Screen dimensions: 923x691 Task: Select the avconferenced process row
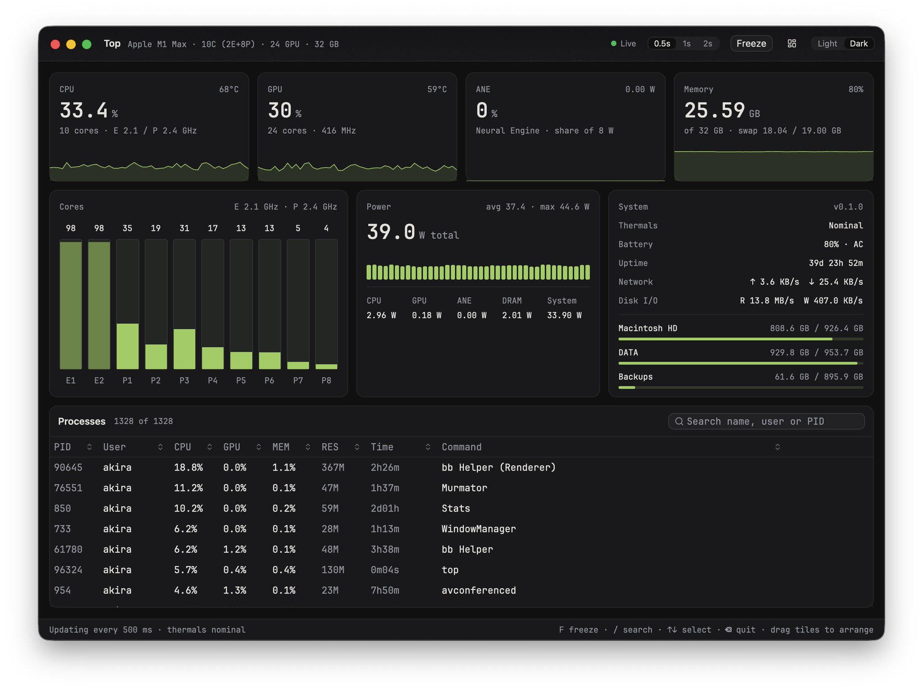[461, 590]
